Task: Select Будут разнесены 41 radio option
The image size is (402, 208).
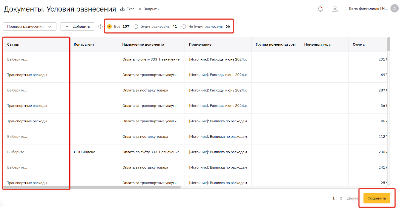Action: pyautogui.click(x=136, y=27)
